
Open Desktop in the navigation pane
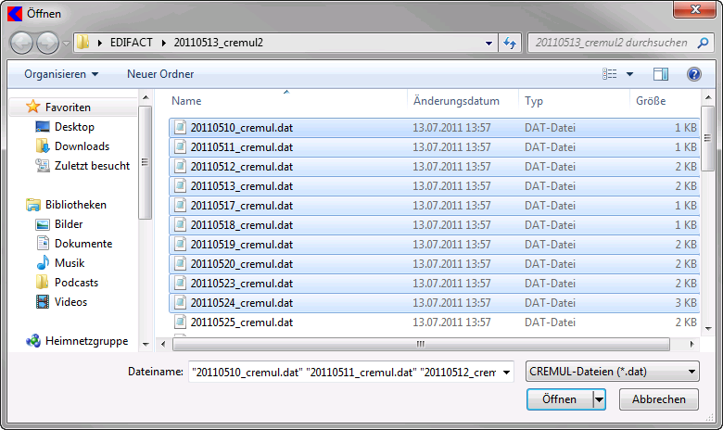[x=74, y=126]
